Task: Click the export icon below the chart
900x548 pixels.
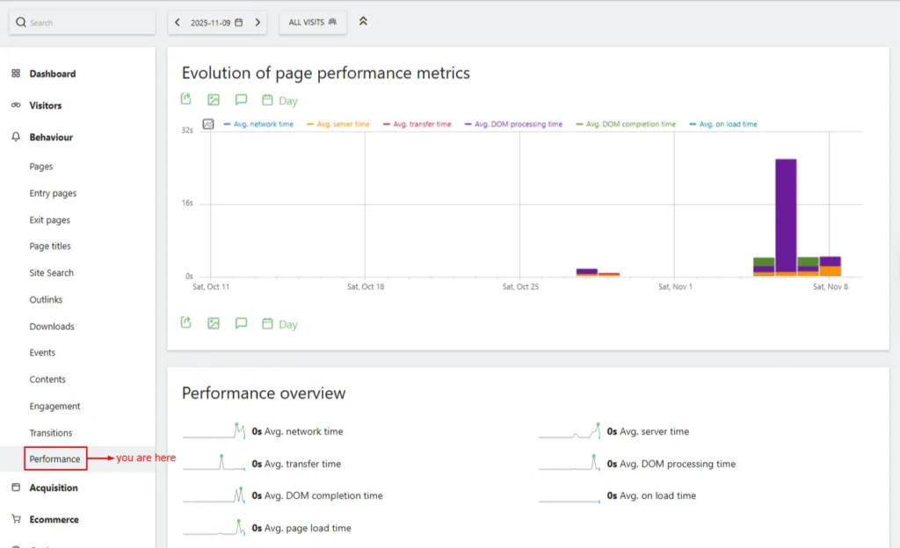Action: (186, 323)
